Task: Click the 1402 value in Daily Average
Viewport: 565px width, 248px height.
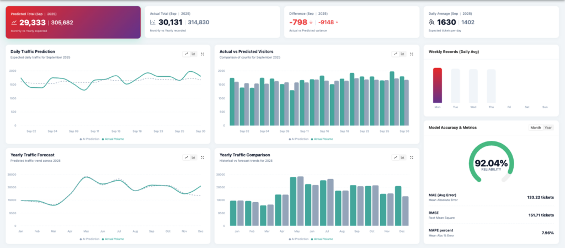Action: point(468,22)
